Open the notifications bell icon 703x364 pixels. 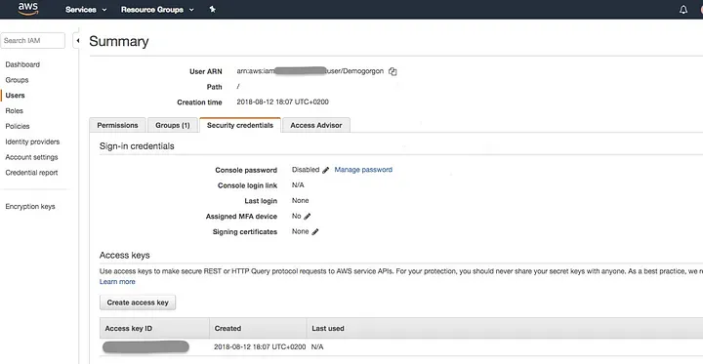pos(683,10)
